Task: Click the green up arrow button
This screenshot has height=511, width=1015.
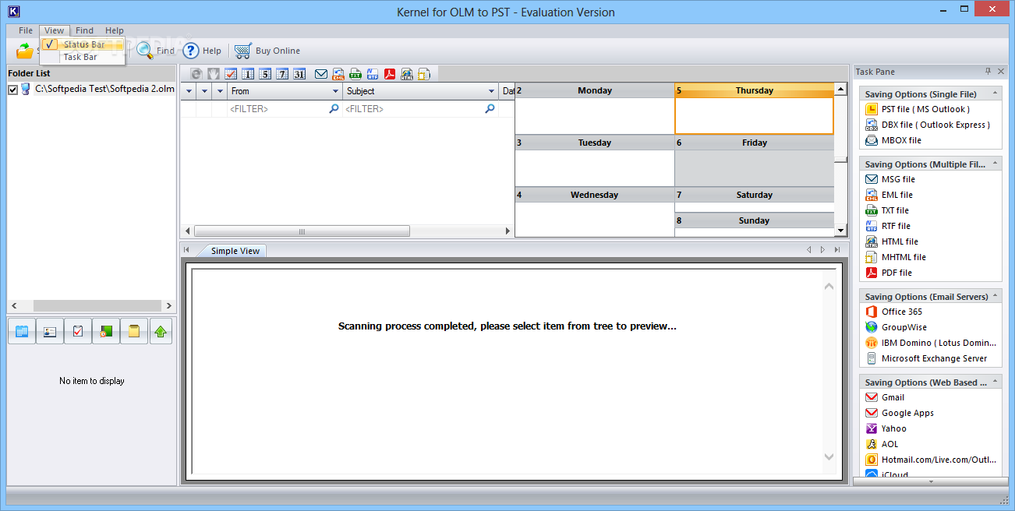Action: pyautogui.click(x=161, y=331)
